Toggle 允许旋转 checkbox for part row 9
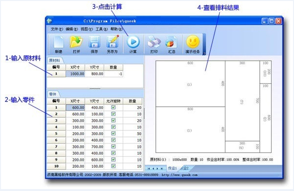 click(x=113, y=159)
